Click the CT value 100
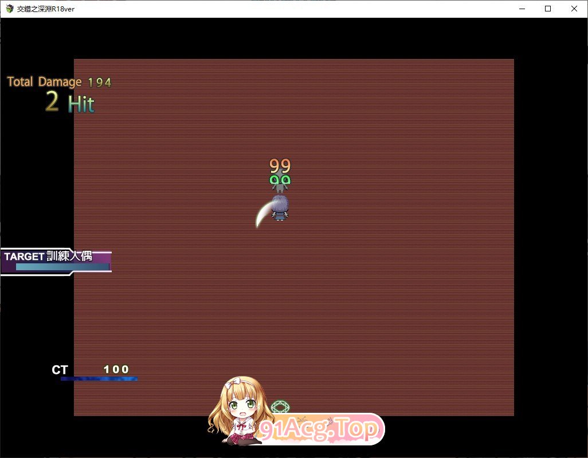Image resolution: width=588 pixels, height=458 pixels. click(116, 369)
